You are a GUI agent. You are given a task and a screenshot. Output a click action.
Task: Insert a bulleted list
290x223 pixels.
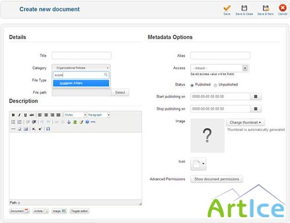[13, 122]
